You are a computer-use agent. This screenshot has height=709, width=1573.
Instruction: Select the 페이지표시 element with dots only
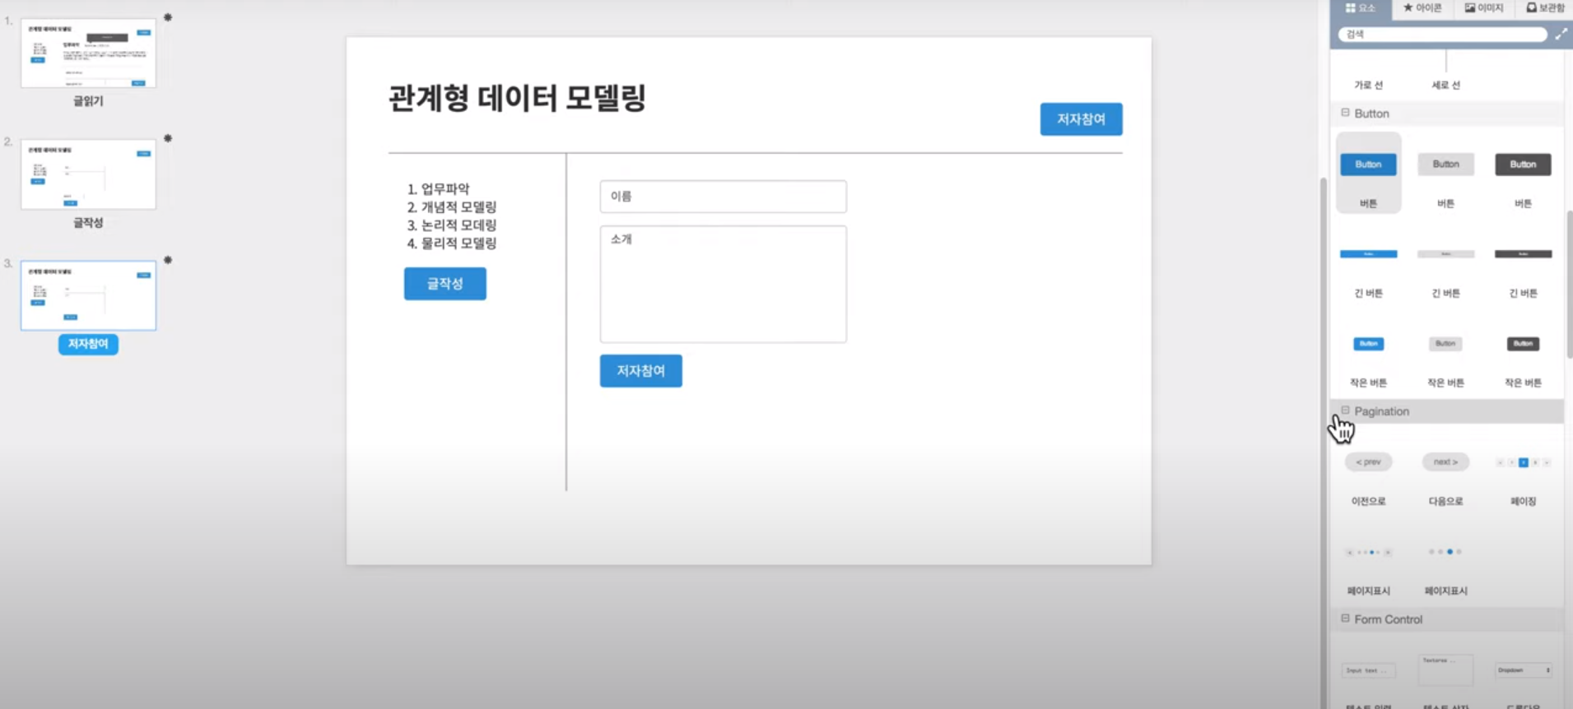pos(1445,552)
